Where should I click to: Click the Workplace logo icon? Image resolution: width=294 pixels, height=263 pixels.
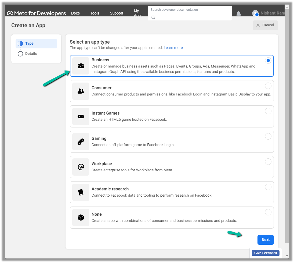(x=81, y=167)
